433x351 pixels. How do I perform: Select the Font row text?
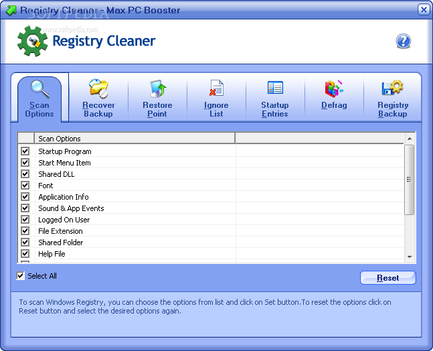46,186
